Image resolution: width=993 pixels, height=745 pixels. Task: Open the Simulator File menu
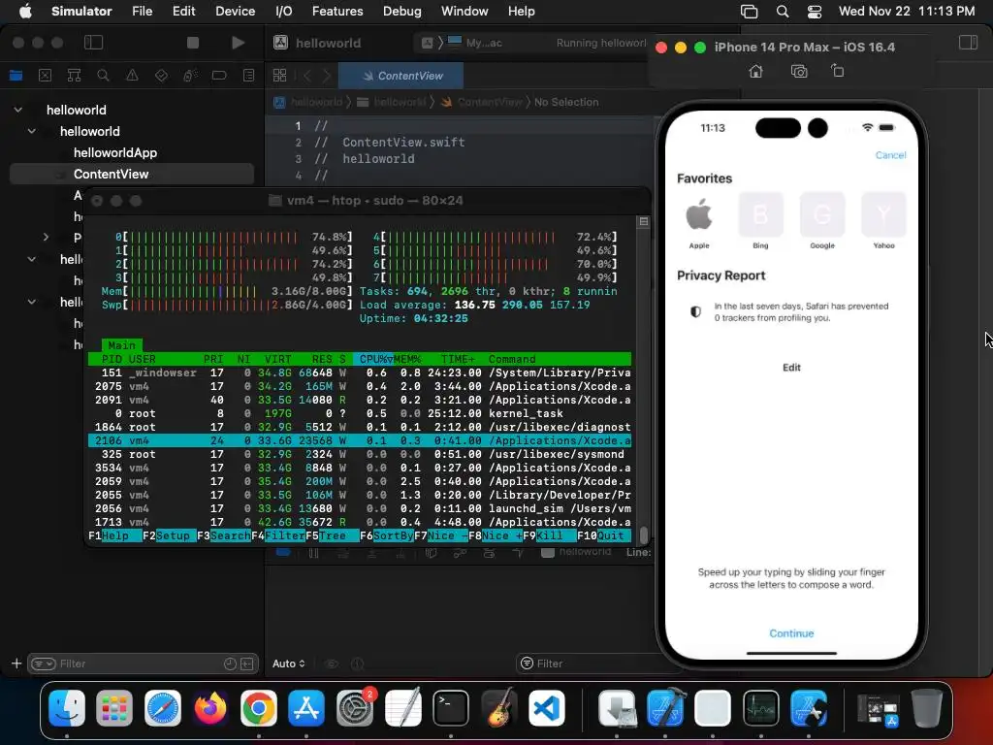coord(142,11)
